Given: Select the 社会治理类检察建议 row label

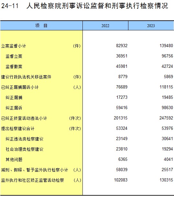Looking at the screenshot, I should pyautogui.click(x=25, y=149).
